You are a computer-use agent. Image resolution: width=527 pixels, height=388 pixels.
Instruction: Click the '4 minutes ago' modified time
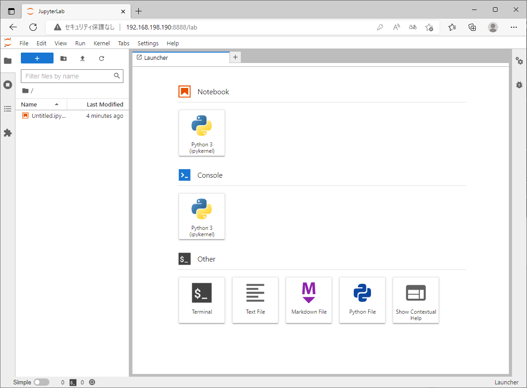pyautogui.click(x=104, y=116)
